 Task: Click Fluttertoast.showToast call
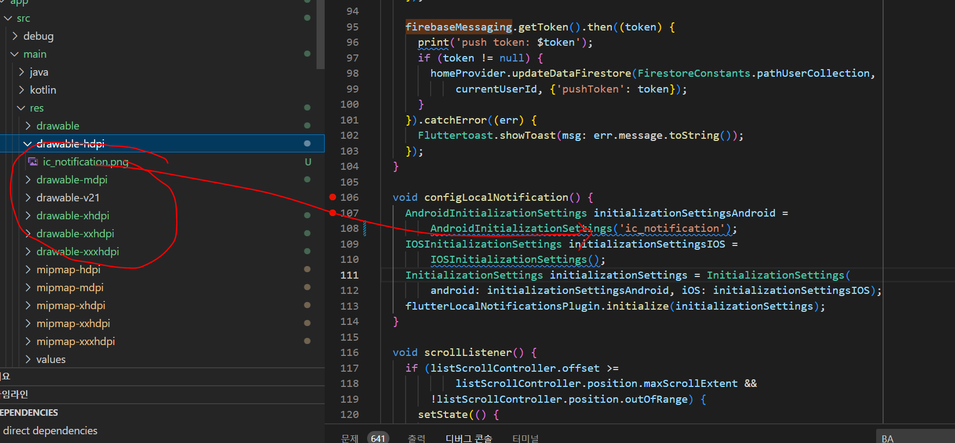[487, 136]
